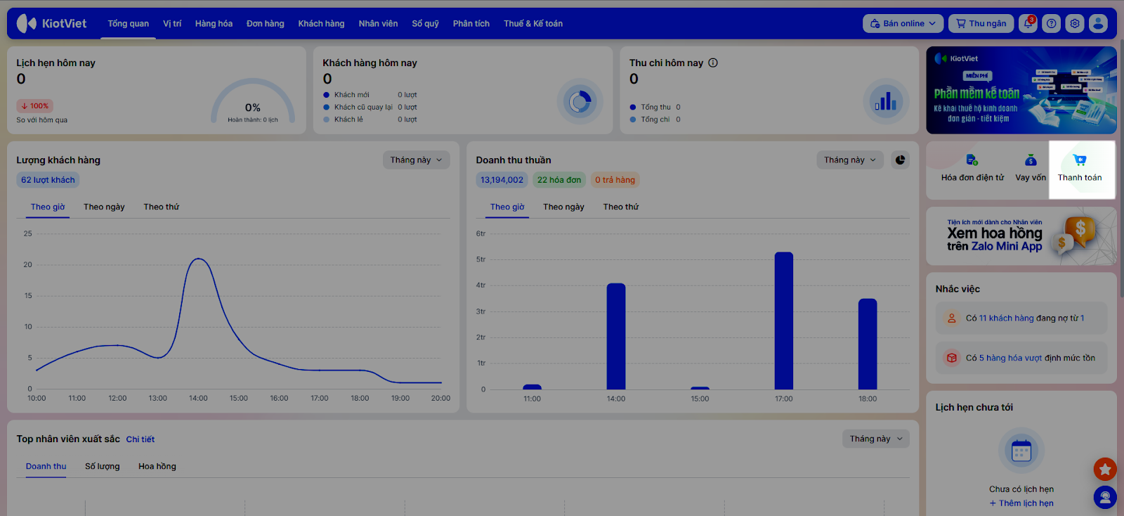Open the Hàng hóa menu
This screenshot has width=1124, height=516.
pos(214,23)
